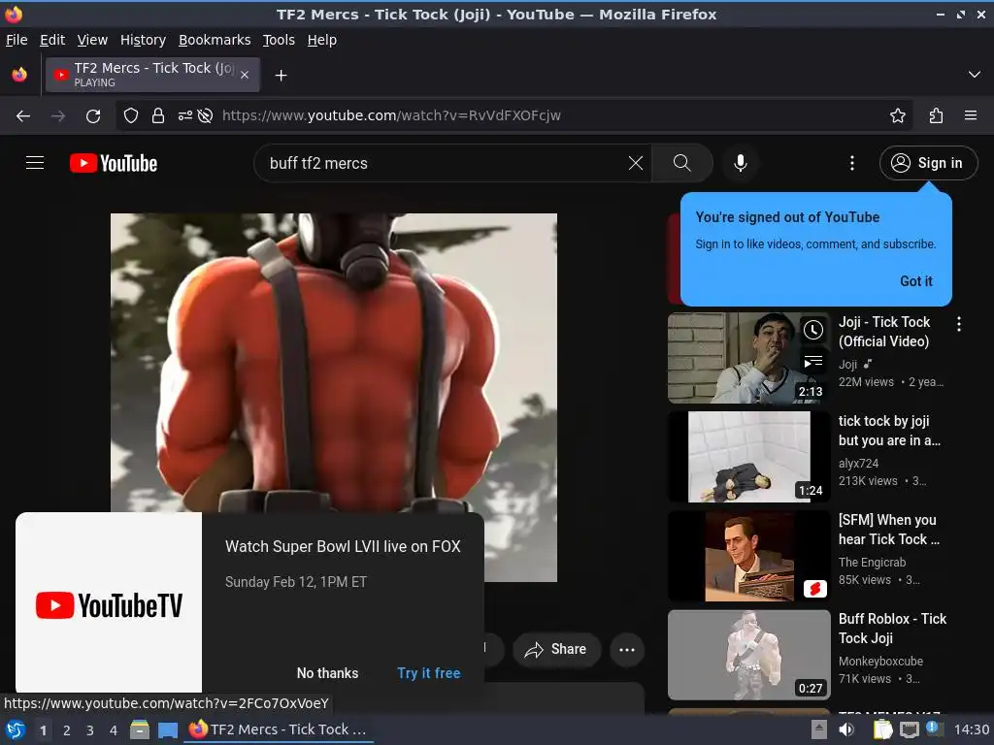Click Monkeyboxcube channel name
The image size is (994, 745).
[x=880, y=661]
